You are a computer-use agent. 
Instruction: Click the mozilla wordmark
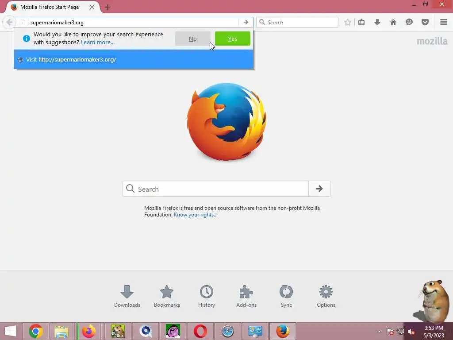[432, 41]
